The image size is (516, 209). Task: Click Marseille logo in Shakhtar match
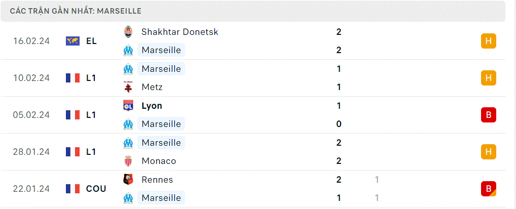128,50
